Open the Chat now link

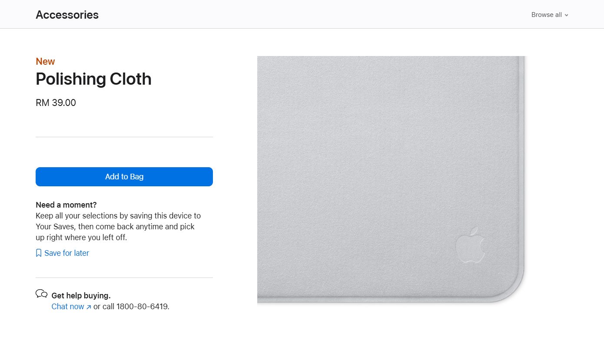(x=71, y=307)
